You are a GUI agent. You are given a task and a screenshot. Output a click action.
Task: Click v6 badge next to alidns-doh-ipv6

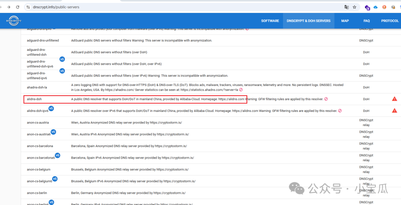[51, 108]
